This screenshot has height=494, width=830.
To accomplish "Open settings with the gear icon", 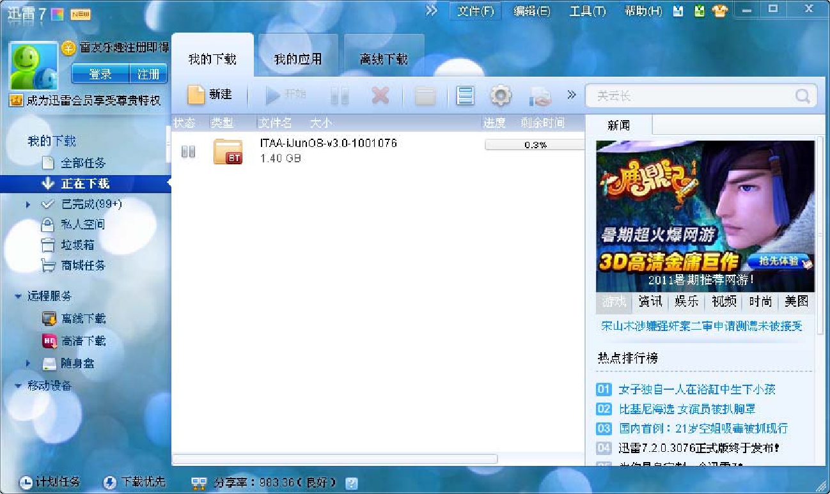I will (501, 96).
